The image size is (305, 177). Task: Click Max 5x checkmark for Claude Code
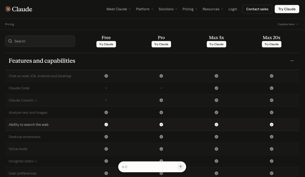(x=216, y=88)
